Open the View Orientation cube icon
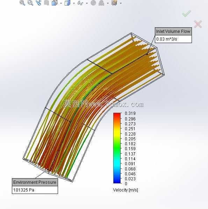Image resolution: width=208 pixels, height=209 pixels. click(x=55, y=3)
